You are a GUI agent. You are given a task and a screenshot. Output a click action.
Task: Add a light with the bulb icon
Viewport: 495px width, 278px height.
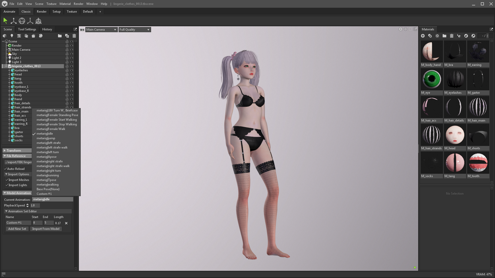pos(12,36)
